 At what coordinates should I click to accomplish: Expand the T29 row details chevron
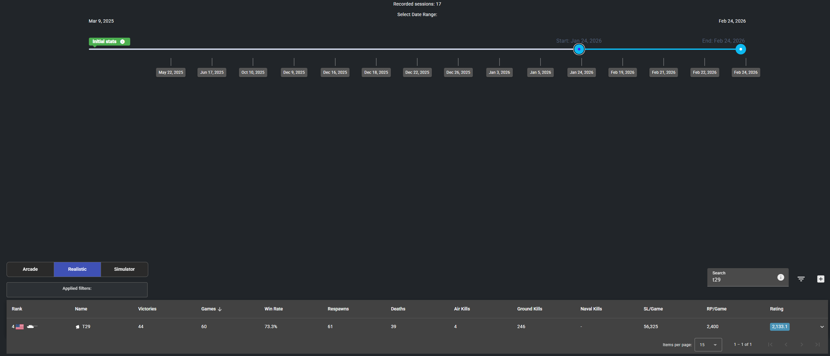pyautogui.click(x=822, y=327)
